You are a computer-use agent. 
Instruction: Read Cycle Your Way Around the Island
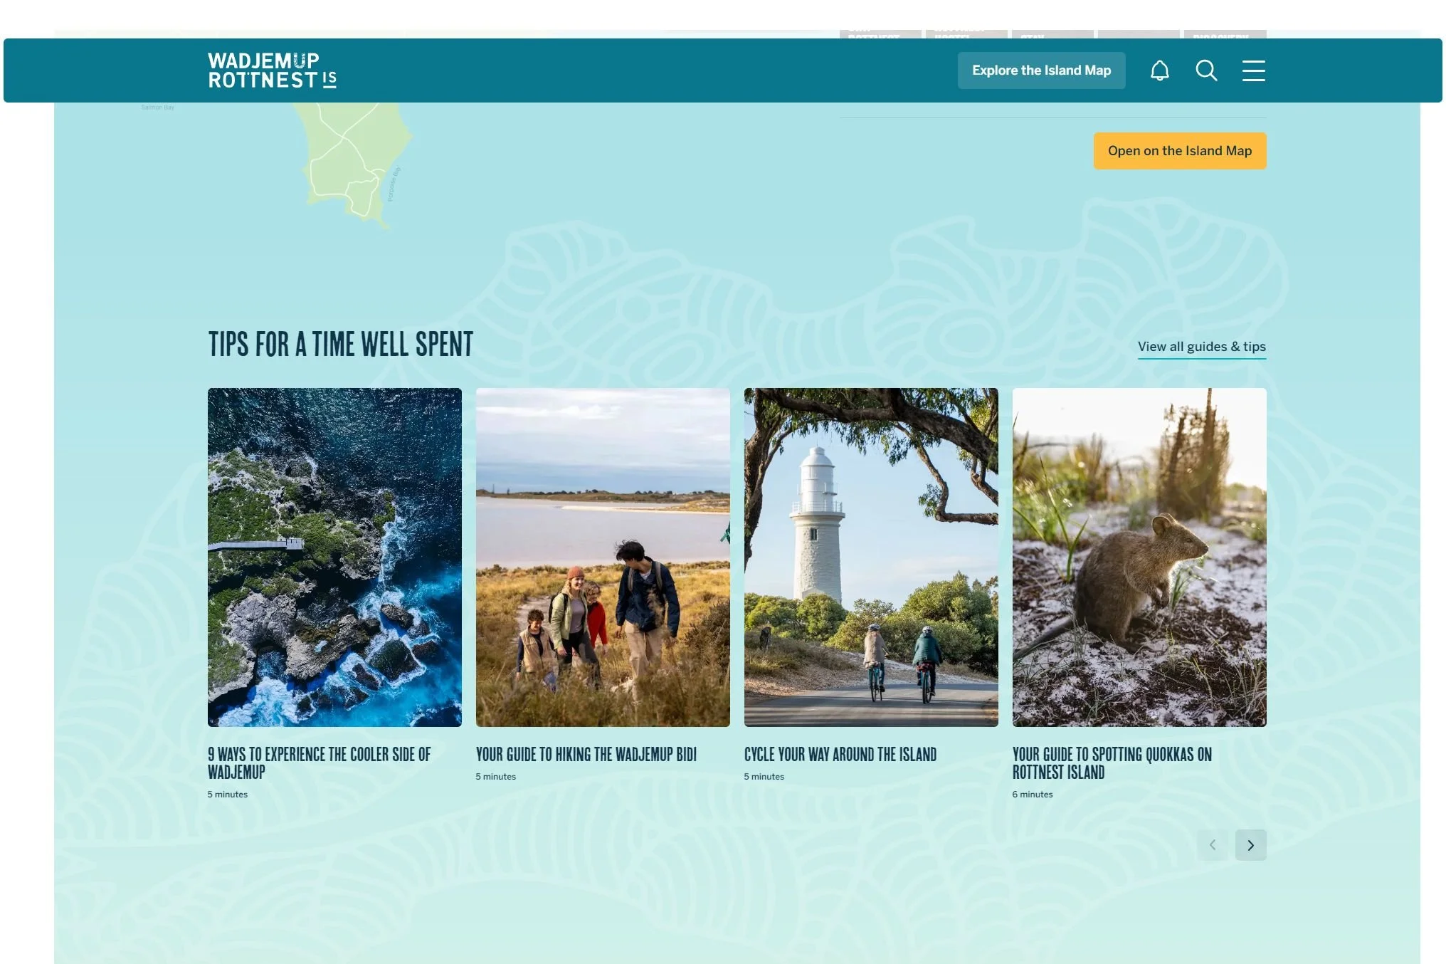pos(840,755)
